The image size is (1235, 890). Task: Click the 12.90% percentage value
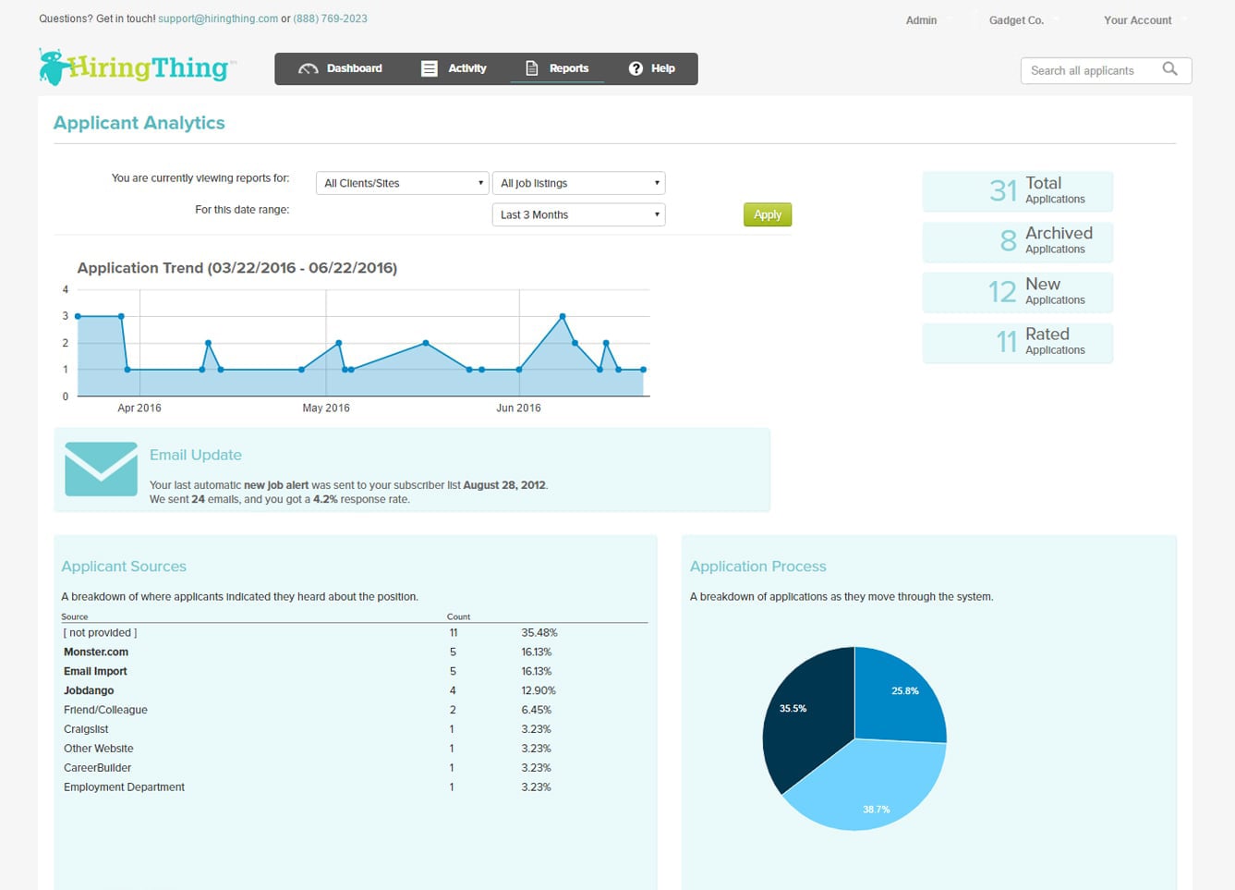pos(539,690)
